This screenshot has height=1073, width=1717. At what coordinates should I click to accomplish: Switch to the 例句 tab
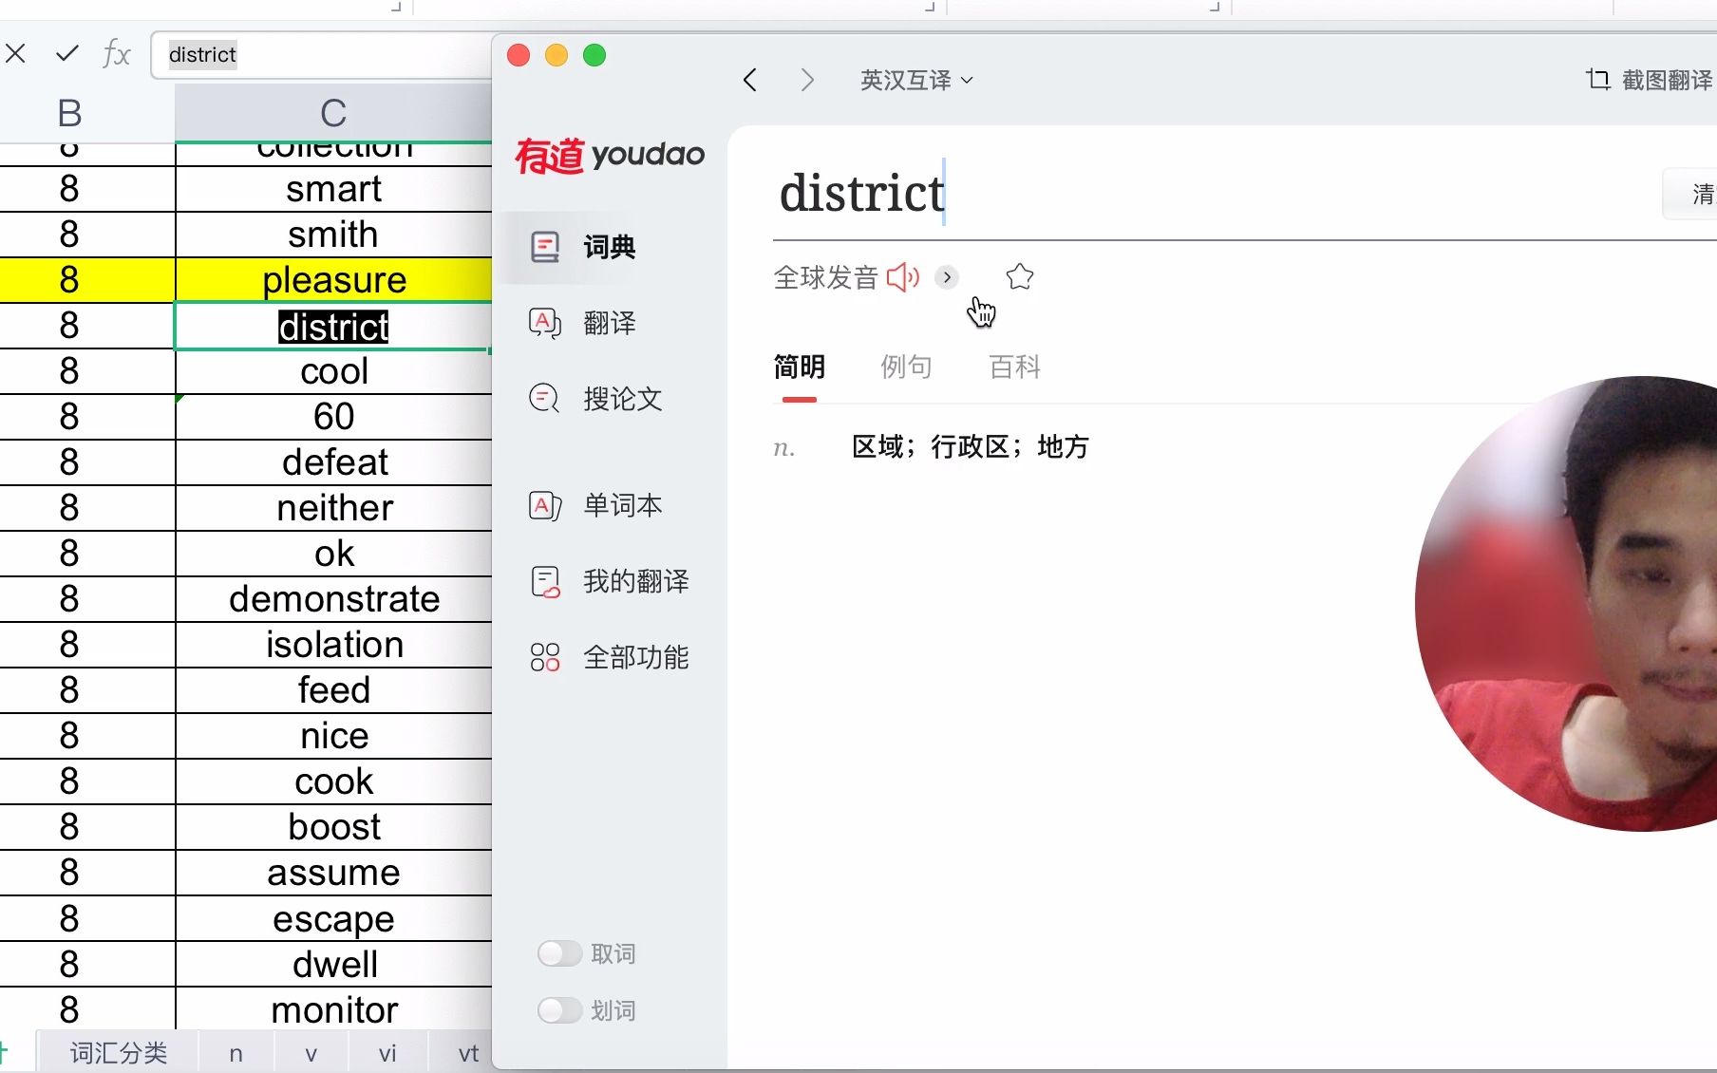click(906, 367)
